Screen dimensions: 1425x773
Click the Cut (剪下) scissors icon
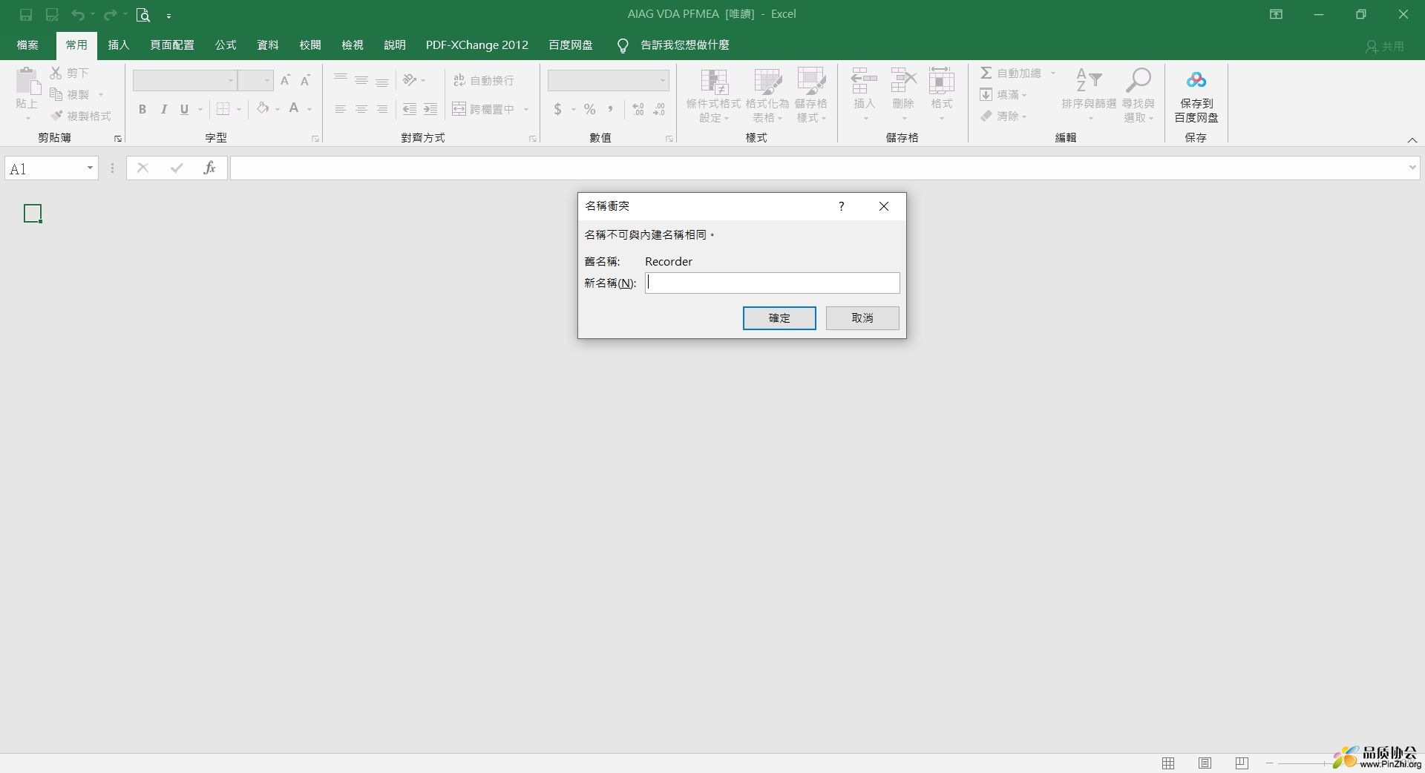56,73
